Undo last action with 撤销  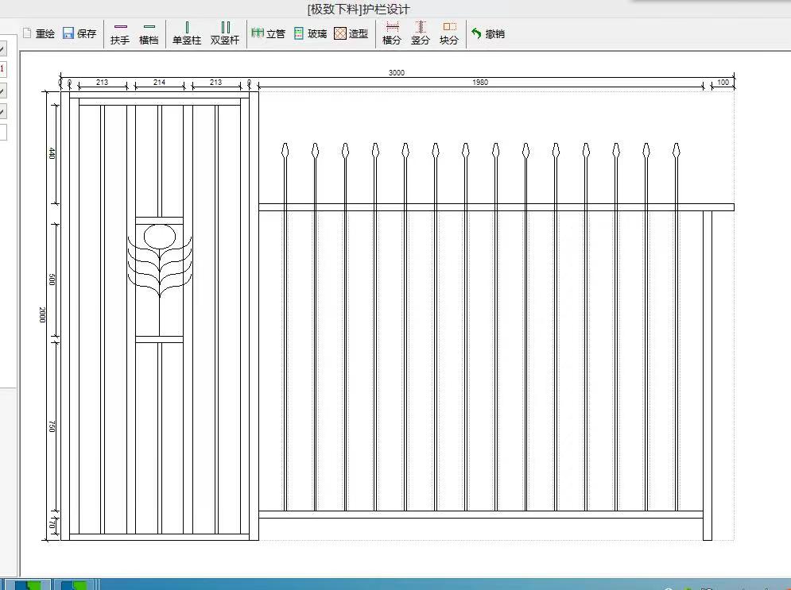pos(487,33)
